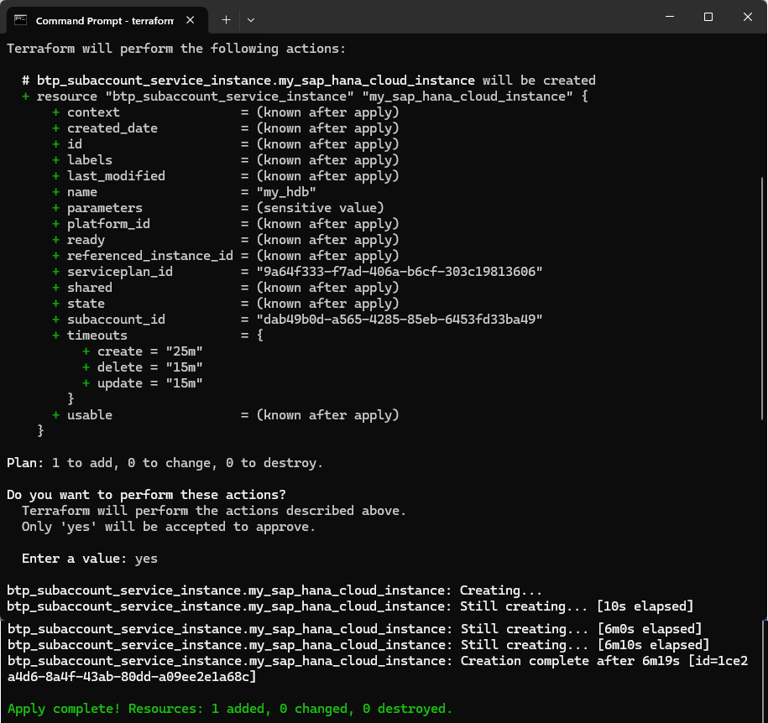Maximize the terminal window

(x=708, y=17)
